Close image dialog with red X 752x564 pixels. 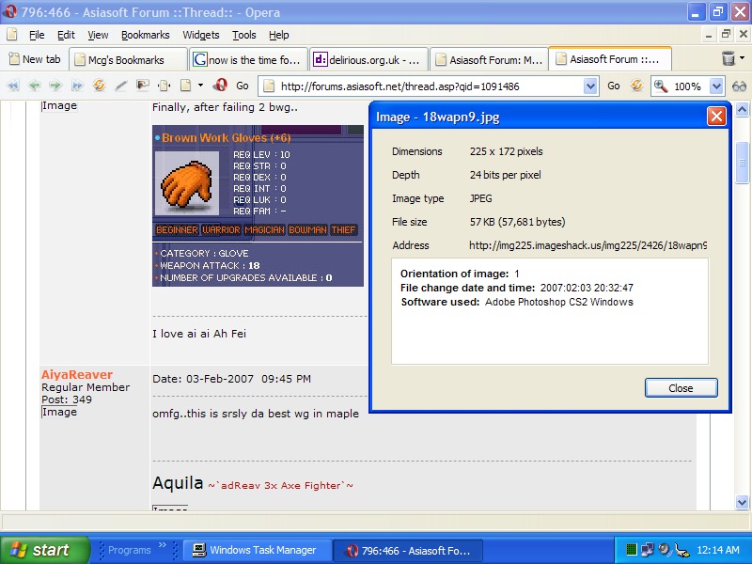coord(716,116)
